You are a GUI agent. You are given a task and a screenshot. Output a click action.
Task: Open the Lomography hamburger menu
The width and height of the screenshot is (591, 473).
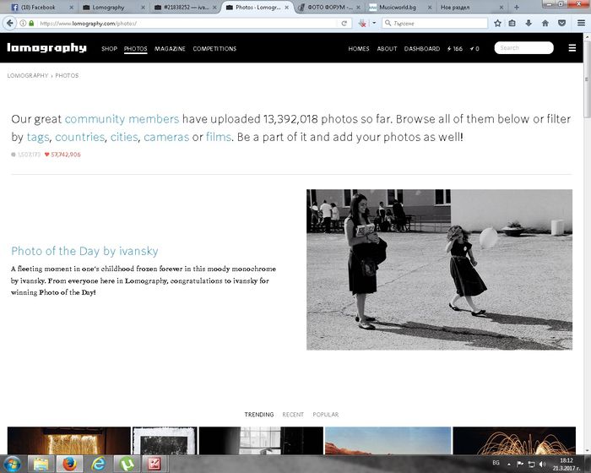point(572,48)
